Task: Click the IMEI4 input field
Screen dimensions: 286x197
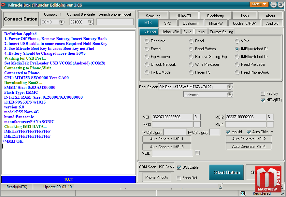Action: [x=246, y=125]
